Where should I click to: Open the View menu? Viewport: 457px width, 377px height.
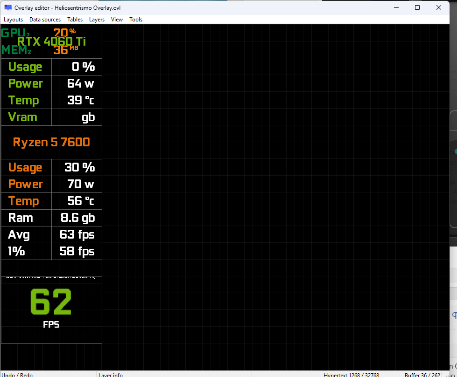pos(117,20)
